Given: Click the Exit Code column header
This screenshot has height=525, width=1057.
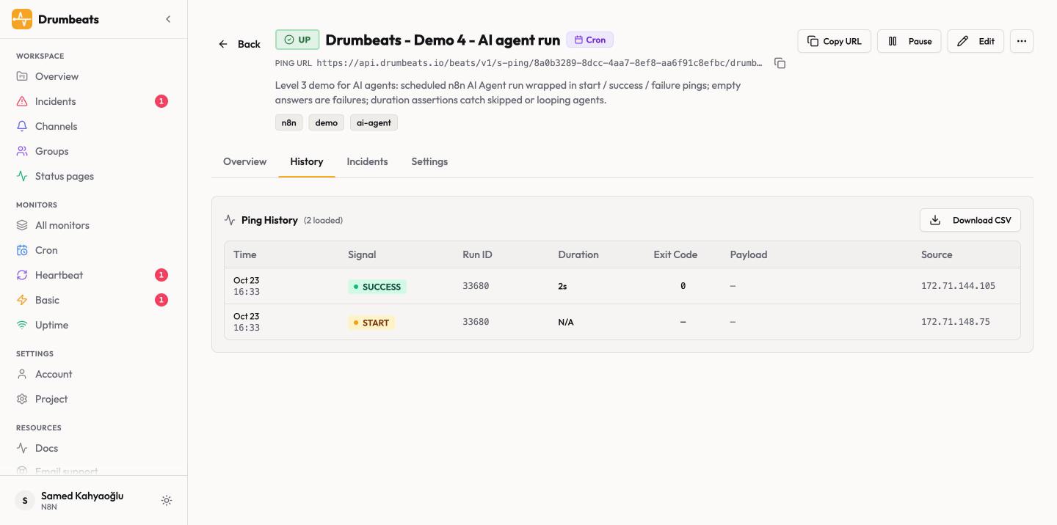Looking at the screenshot, I should pos(675,254).
